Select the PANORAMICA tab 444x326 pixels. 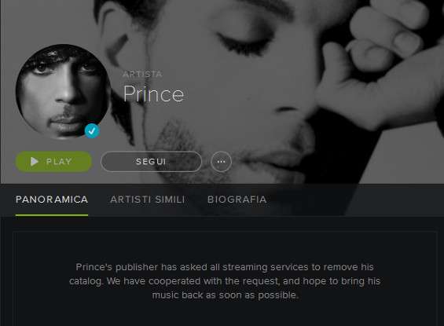[52, 200]
